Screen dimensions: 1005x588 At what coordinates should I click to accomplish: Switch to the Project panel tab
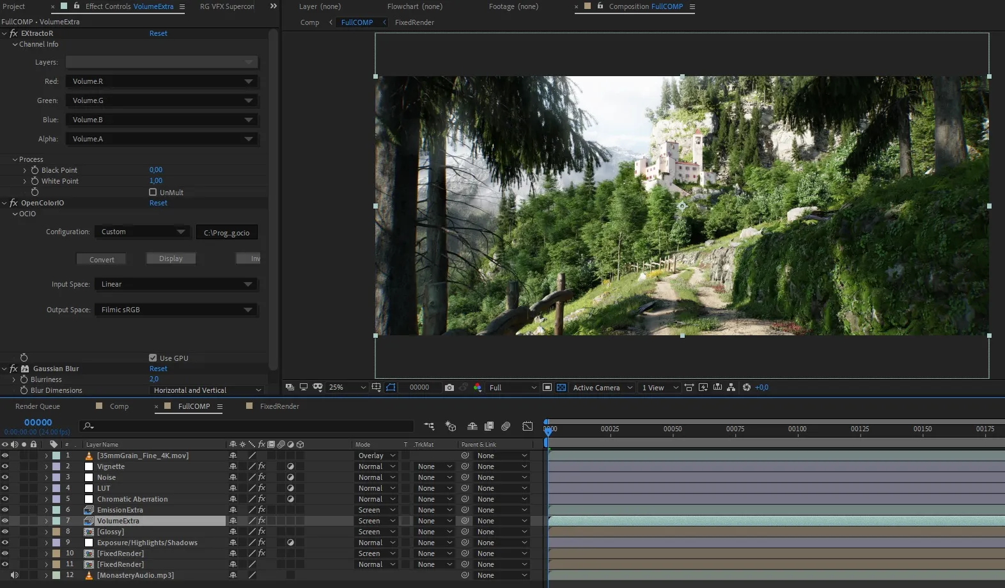tap(13, 6)
